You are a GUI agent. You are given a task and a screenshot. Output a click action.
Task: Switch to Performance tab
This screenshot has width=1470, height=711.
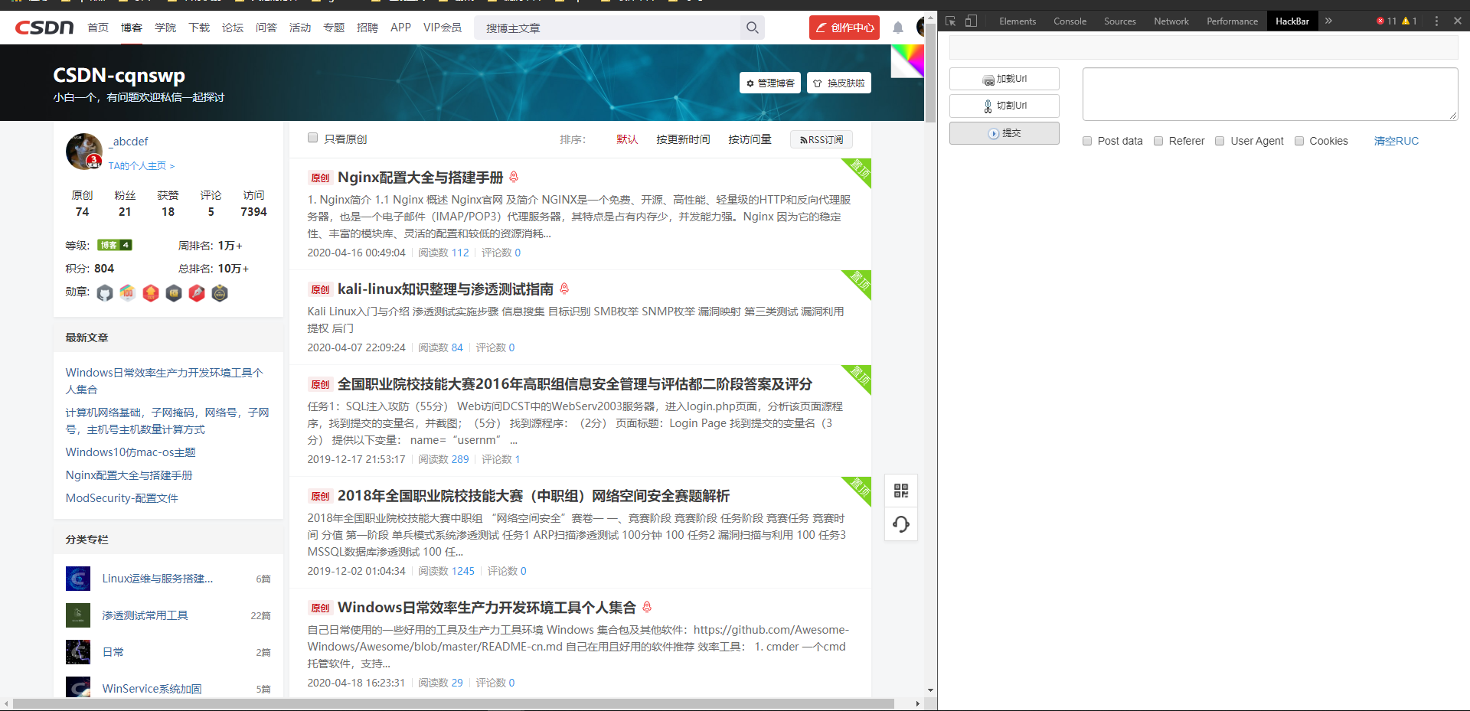tap(1232, 21)
